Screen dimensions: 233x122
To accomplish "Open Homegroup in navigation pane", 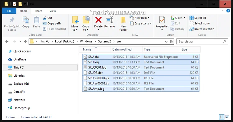I will pos(19,108).
